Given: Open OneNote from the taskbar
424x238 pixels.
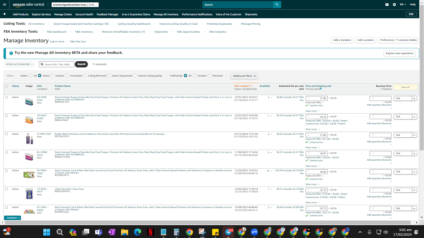Looking at the screenshot, I should pos(111,232).
